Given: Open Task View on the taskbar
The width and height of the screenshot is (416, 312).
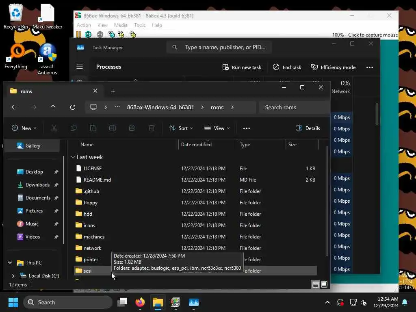Looking at the screenshot, I should (122, 302).
